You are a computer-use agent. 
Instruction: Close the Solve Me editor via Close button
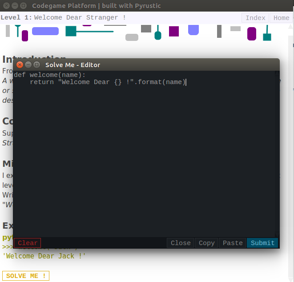pyautogui.click(x=181, y=243)
